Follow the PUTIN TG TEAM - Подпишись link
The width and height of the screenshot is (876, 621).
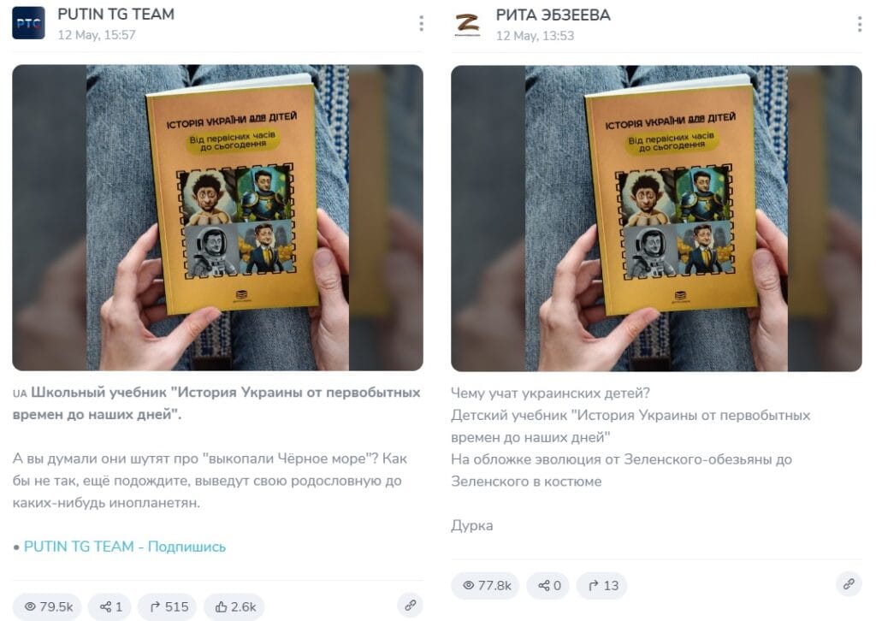(x=125, y=547)
